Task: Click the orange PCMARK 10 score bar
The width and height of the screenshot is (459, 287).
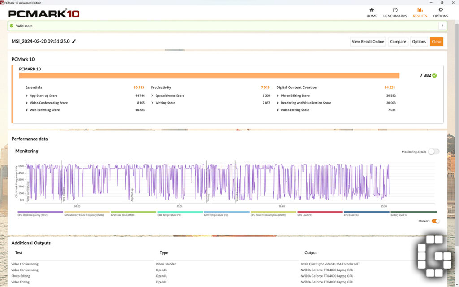Action: (x=209, y=75)
